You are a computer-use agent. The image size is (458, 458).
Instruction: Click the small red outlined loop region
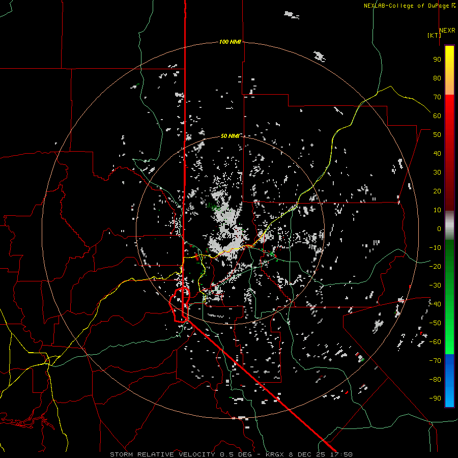coord(180,305)
